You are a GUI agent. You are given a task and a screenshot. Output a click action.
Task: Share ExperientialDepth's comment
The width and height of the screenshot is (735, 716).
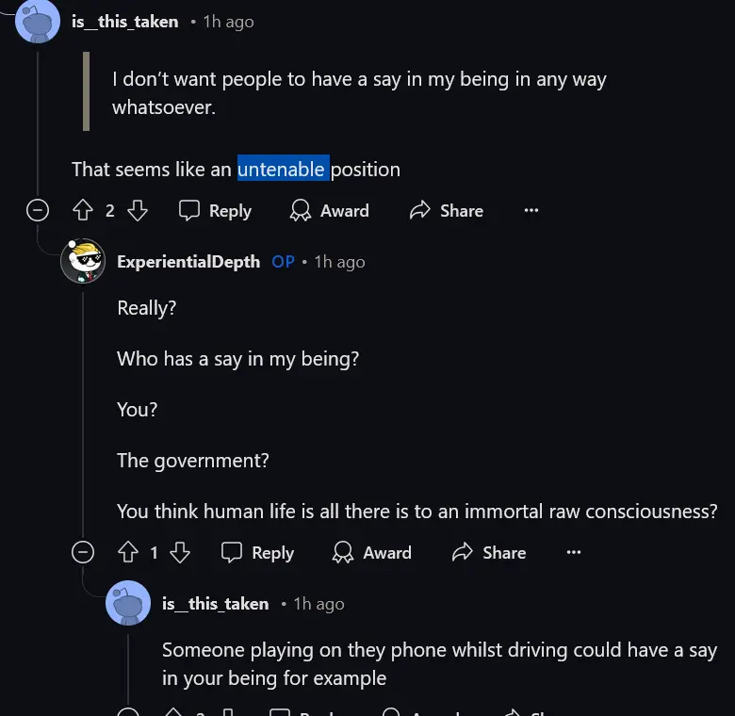point(489,553)
